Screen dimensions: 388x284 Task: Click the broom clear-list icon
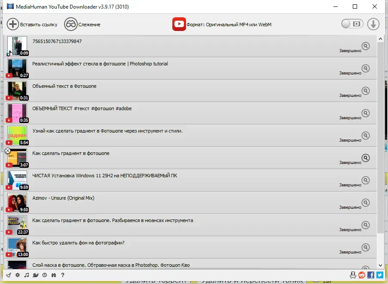[x=9, y=275]
